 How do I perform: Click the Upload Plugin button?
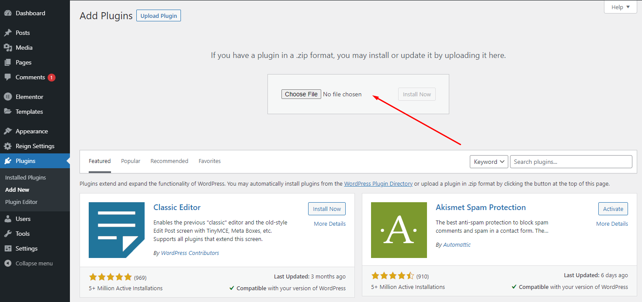tap(159, 16)
